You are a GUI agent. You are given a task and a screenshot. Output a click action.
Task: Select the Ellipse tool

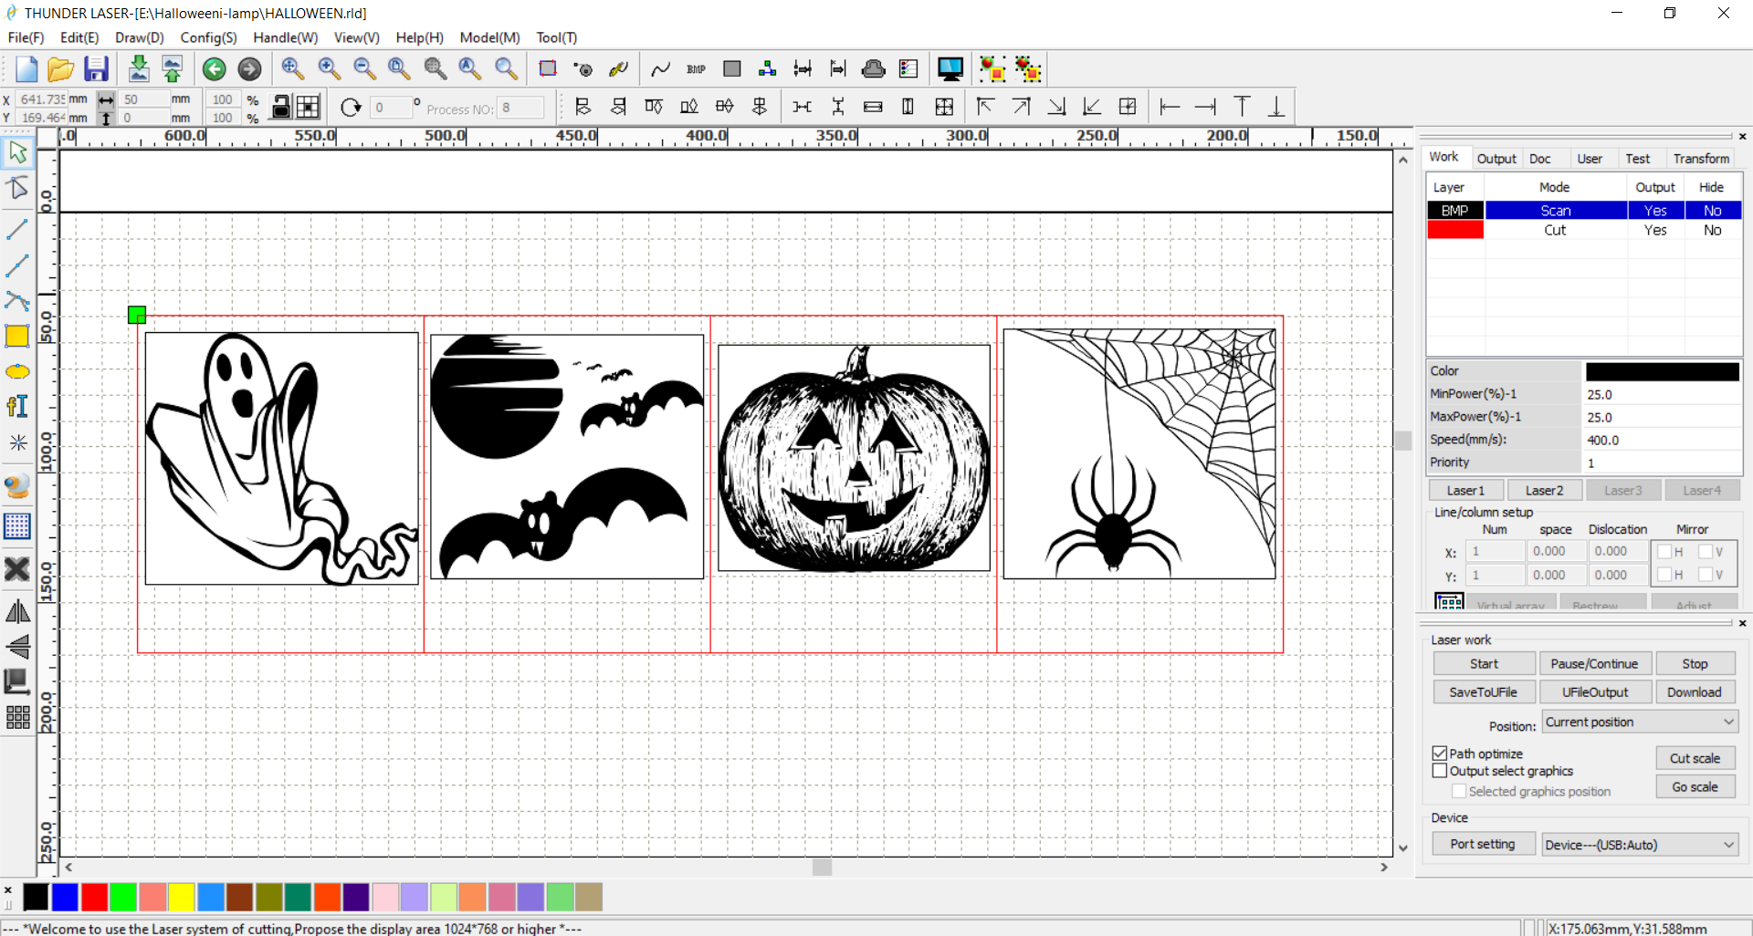pos(17,371)
